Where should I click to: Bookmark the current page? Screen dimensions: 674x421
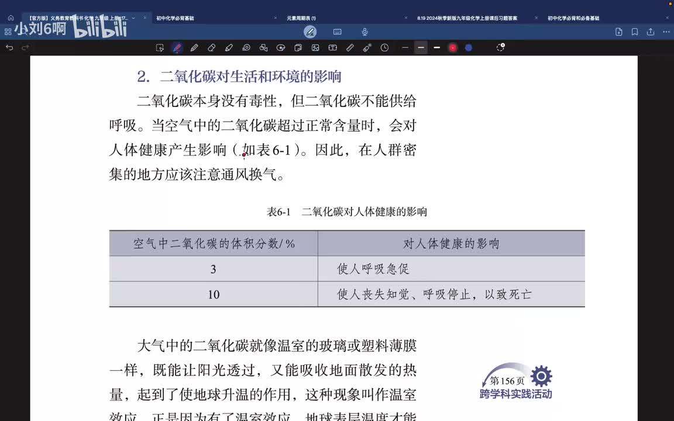(635, 32)
